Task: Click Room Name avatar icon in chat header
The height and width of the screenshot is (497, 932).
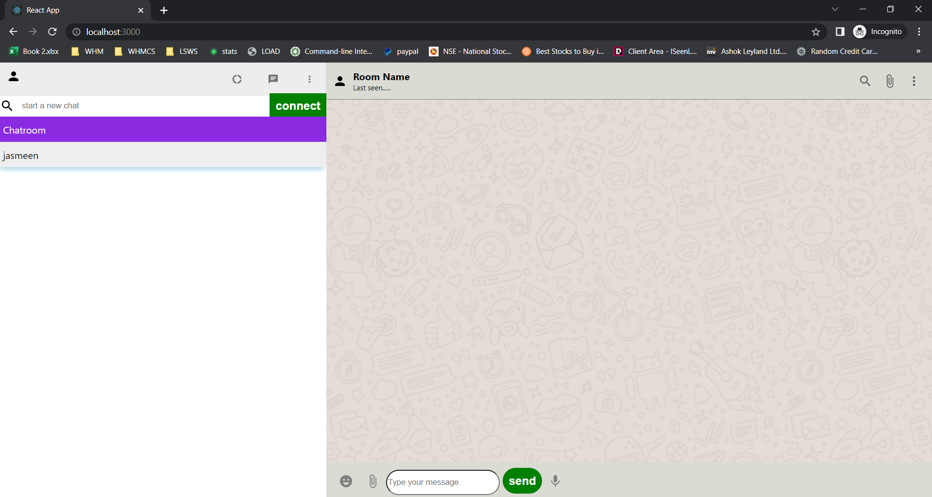Action: (x=339, y=81)
